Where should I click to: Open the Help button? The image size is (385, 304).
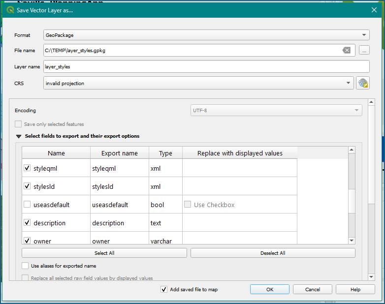[x=355, y=289]
